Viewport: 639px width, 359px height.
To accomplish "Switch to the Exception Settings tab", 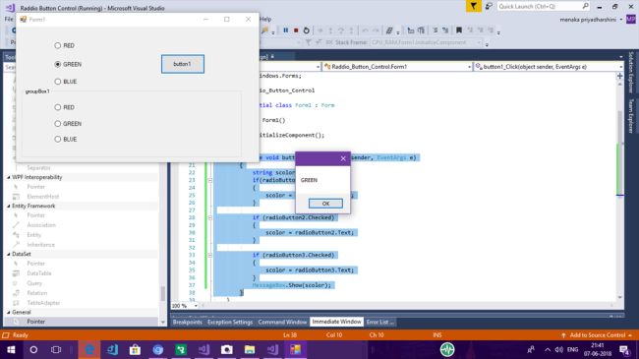I will pos(230,323).
